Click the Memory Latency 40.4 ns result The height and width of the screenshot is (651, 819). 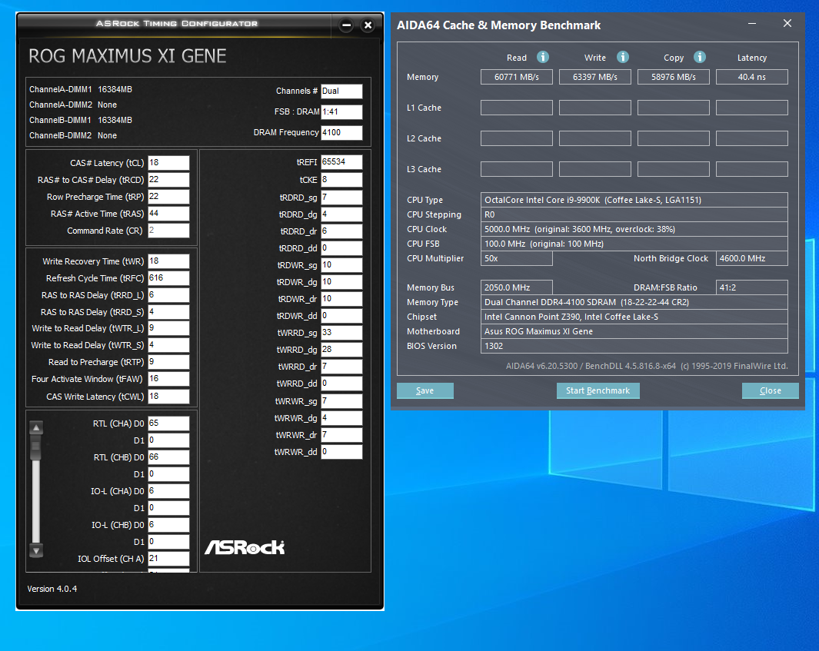point(751,77)
